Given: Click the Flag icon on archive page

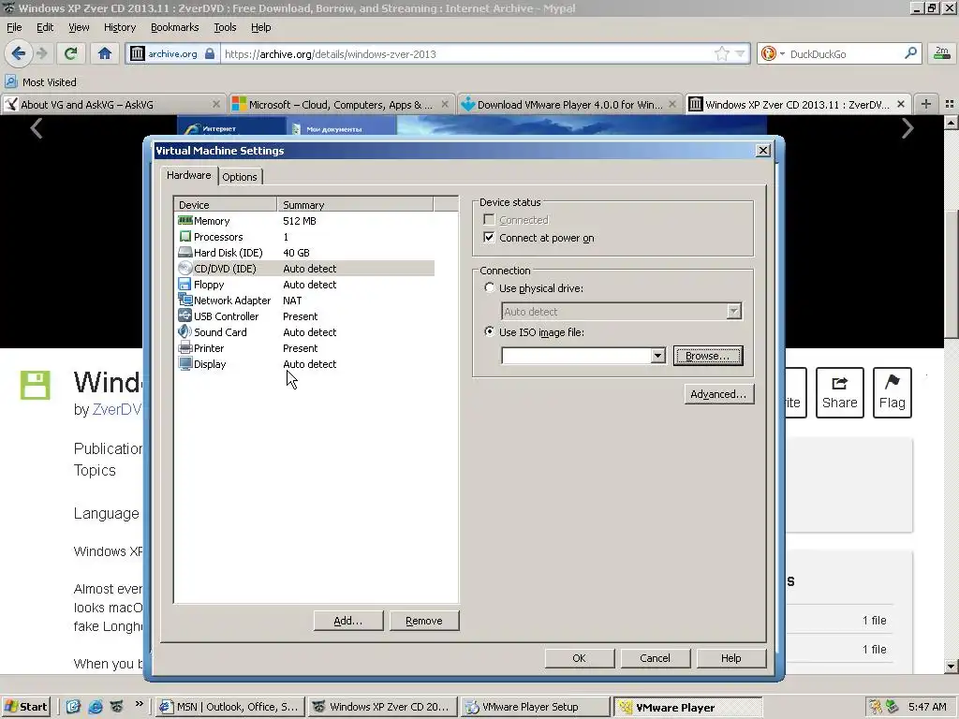Looking at the screenshot, I should click(893, 382).
